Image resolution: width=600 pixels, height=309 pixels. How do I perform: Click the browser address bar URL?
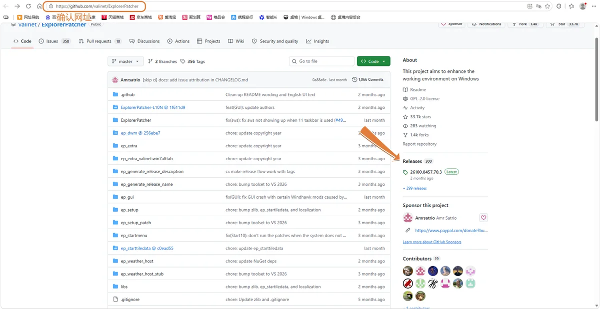click(x=97, y=6)
